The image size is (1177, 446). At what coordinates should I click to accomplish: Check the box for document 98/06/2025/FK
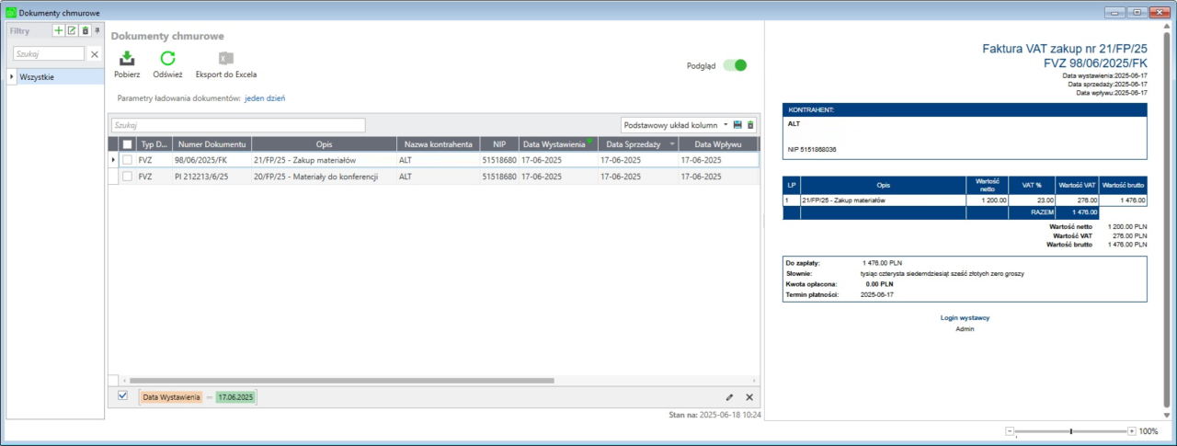(x=127, y=160)
